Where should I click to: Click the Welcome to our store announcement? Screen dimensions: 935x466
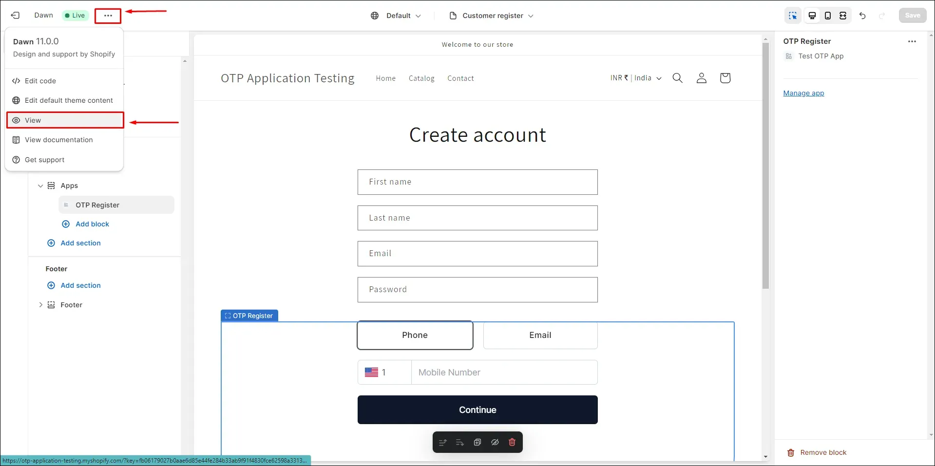[477, 44]
